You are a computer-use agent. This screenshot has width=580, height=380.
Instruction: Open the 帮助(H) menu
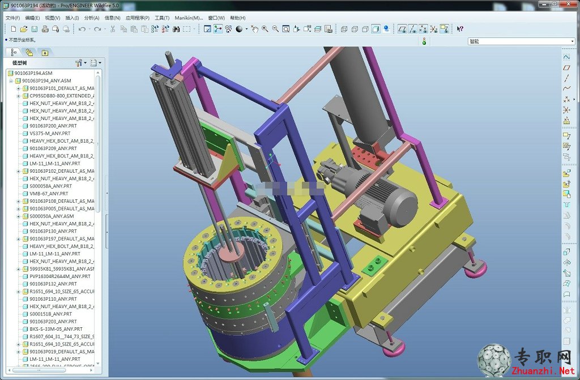tap(237, 18)
